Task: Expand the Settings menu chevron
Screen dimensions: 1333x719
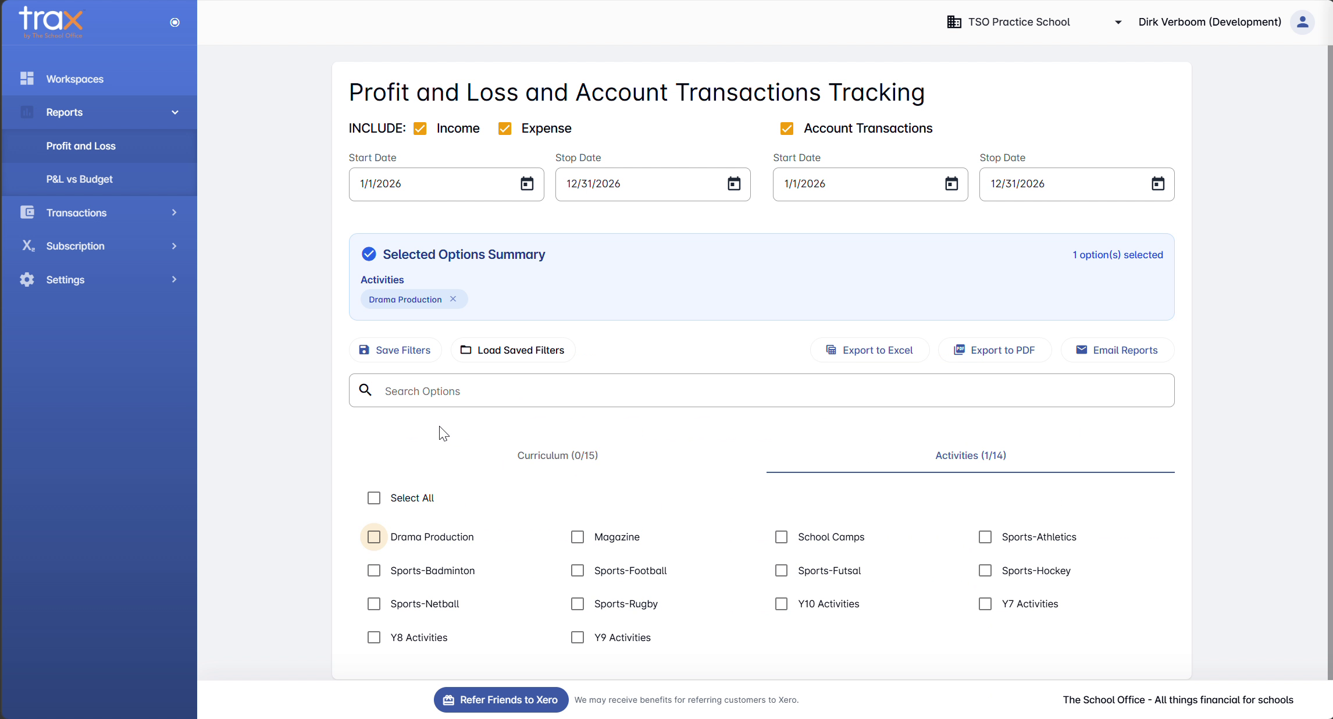Action: click(174, 279)
